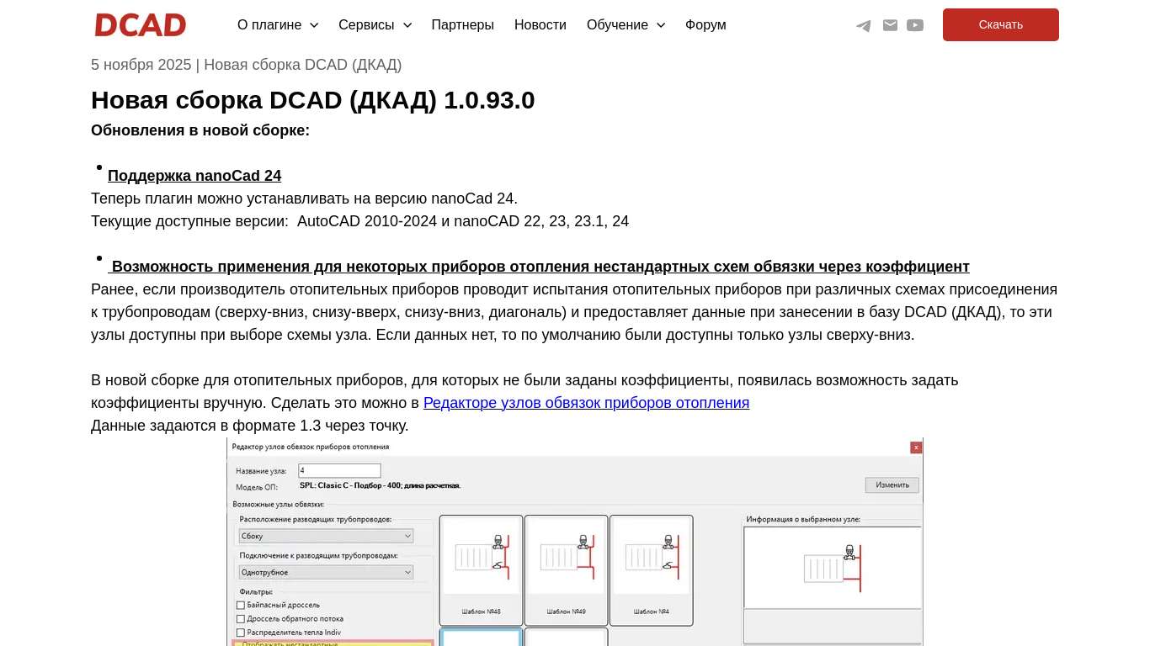Image resolution: width=1150 pixels, height=646 pixels.
Task: Click the "SPL: Clasic C - Подбор - 400" model text
Action: pos(380,486)
